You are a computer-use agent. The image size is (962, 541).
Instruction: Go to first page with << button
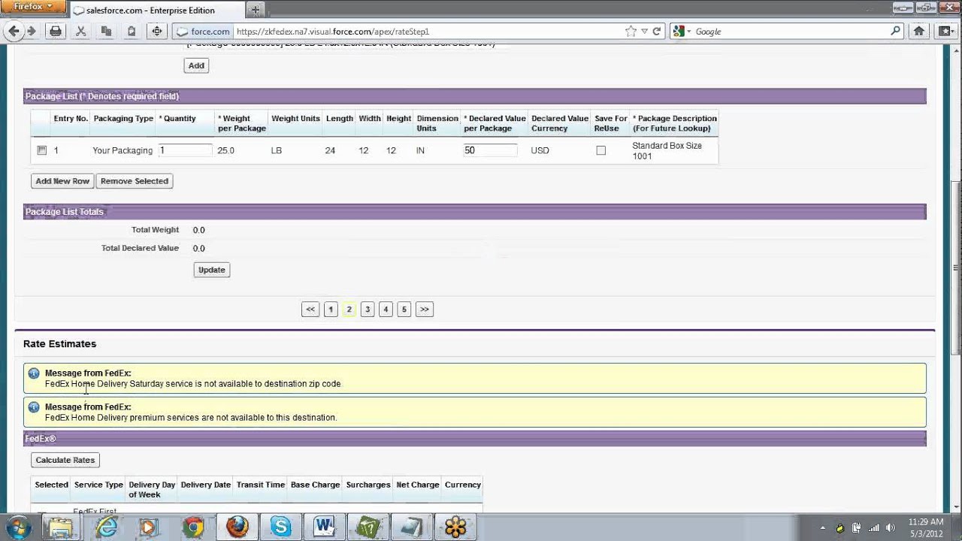tap(310, 310)
